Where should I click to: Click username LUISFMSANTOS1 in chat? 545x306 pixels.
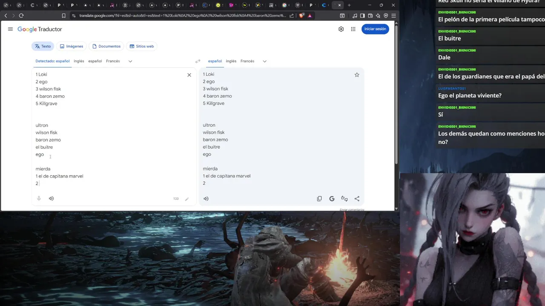452,88
